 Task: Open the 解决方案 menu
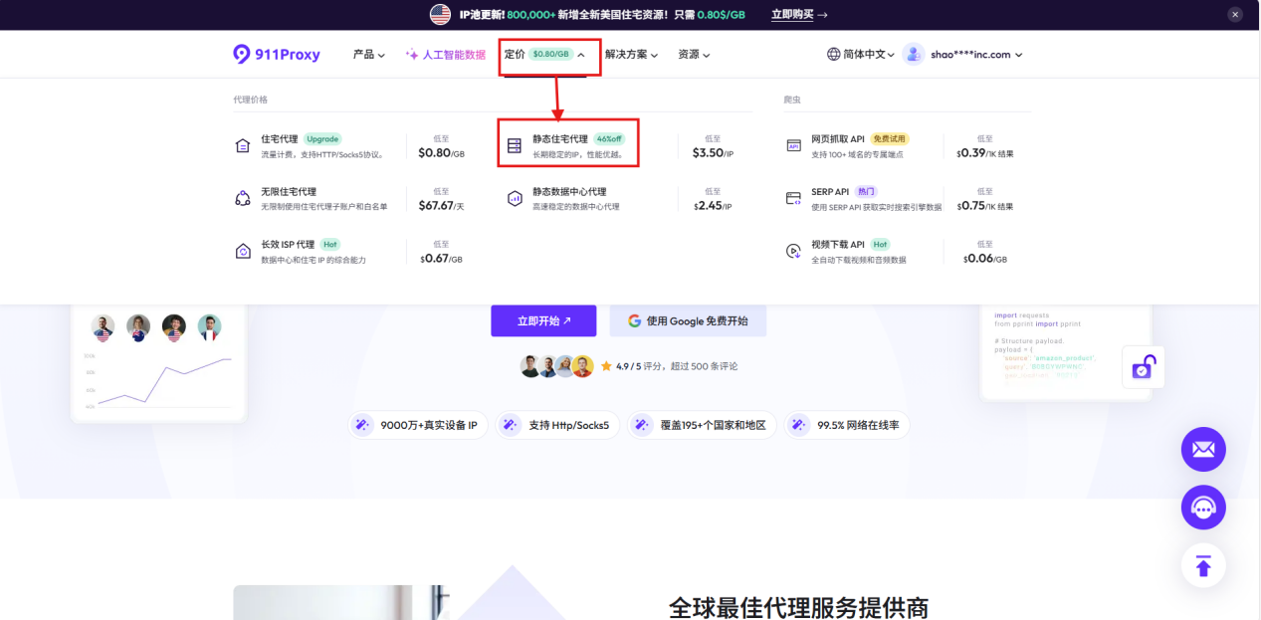coord(631,55)
